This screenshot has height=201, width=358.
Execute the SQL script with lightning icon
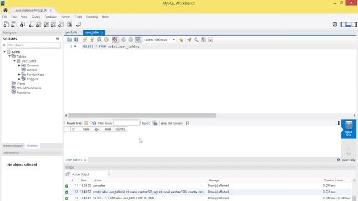coord(85,40)
